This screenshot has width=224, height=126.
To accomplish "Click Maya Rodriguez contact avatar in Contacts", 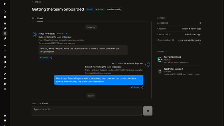I will coord(160,59).
